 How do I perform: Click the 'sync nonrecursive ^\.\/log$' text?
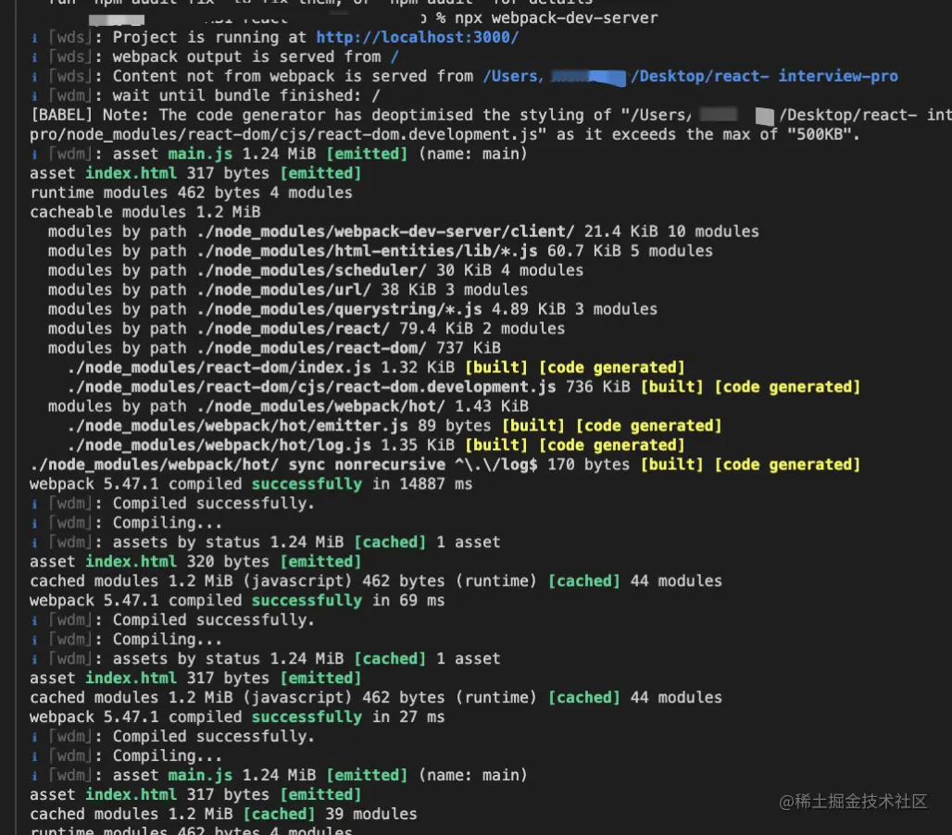[413, 465]
